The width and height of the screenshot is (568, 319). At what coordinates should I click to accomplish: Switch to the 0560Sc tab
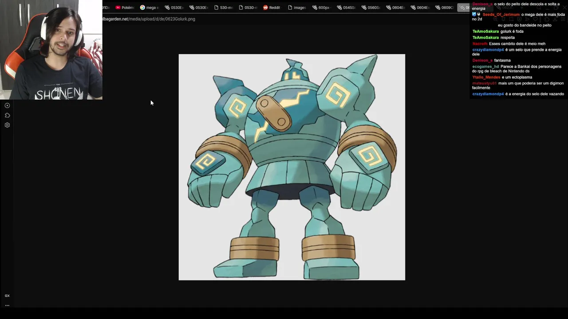click(x=371, y=8)
